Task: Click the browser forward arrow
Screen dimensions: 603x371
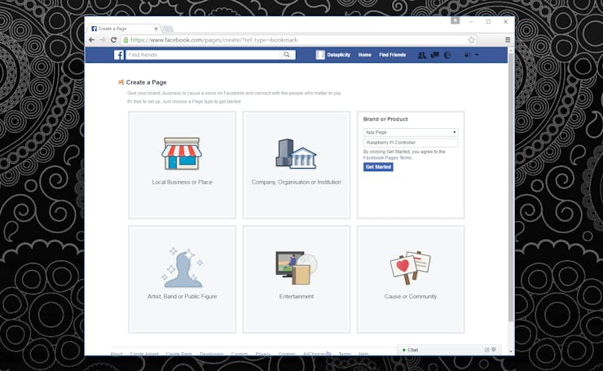Action: coord(103,40)
